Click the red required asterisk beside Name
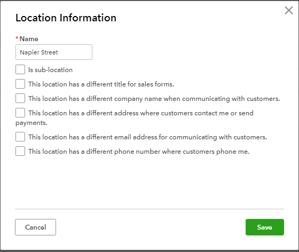 [17, 38]
